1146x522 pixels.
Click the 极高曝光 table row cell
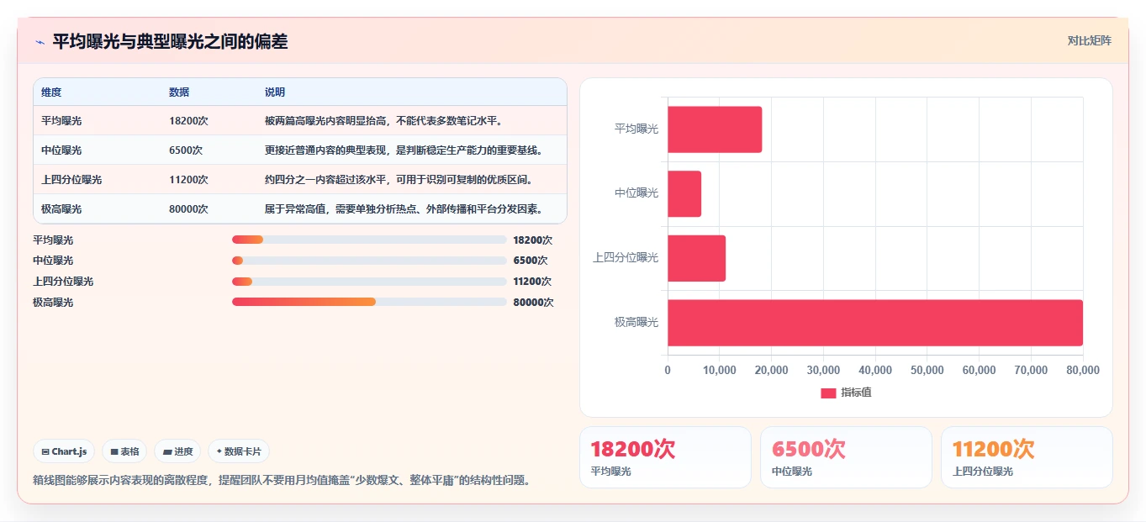(61, 209)
